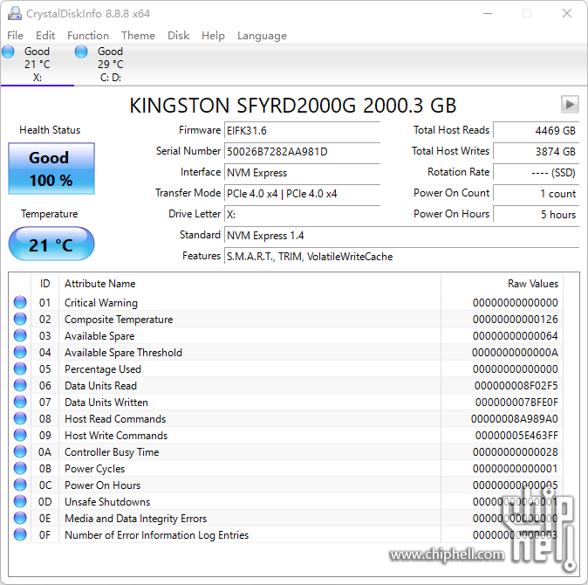The image size is (588, 585).
Task: Click the Power On Count value 1 count
Action: (x=537, y=194)
